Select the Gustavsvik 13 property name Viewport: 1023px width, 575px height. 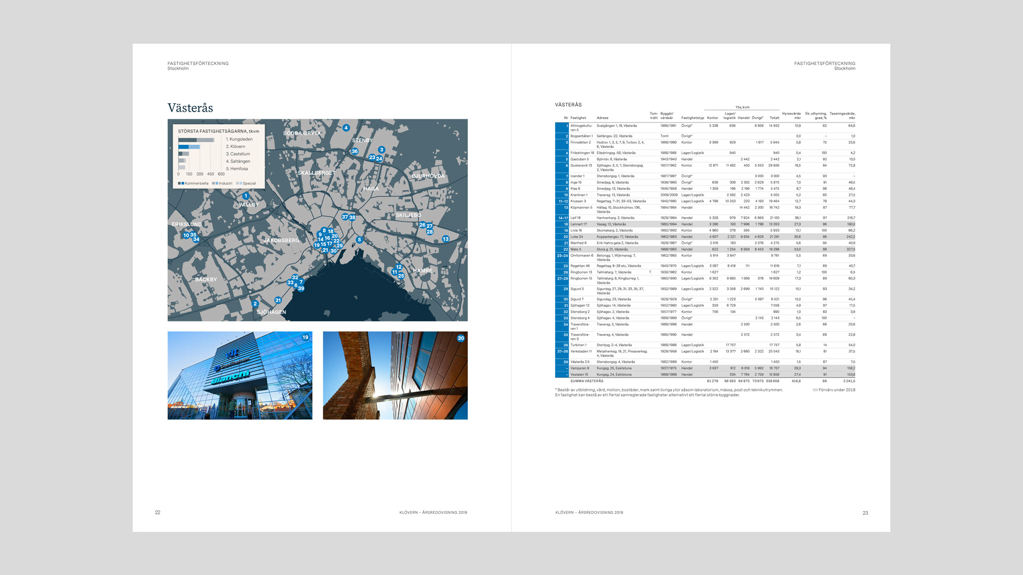pyautogui.click(x=581, y=166)
